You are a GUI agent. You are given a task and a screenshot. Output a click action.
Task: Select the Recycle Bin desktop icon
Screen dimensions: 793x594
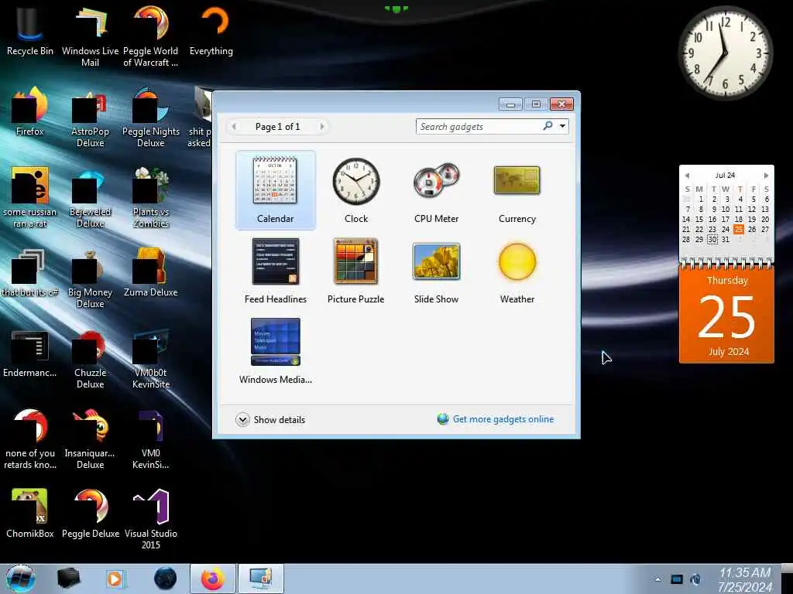pyautogui.click(x=30, y=31)
